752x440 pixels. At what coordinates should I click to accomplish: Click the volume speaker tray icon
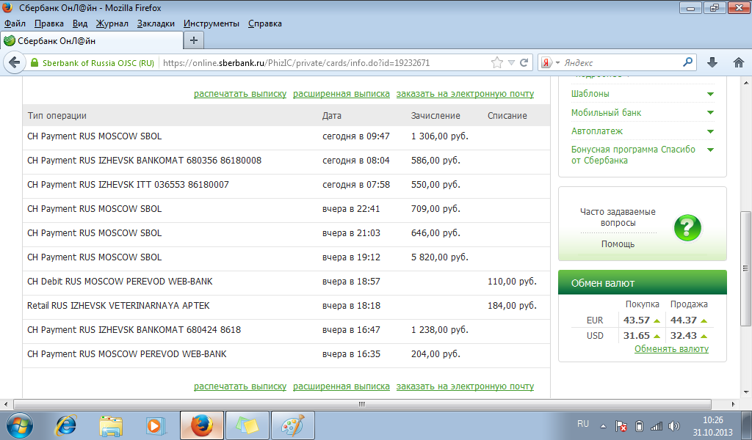(674, 425)
